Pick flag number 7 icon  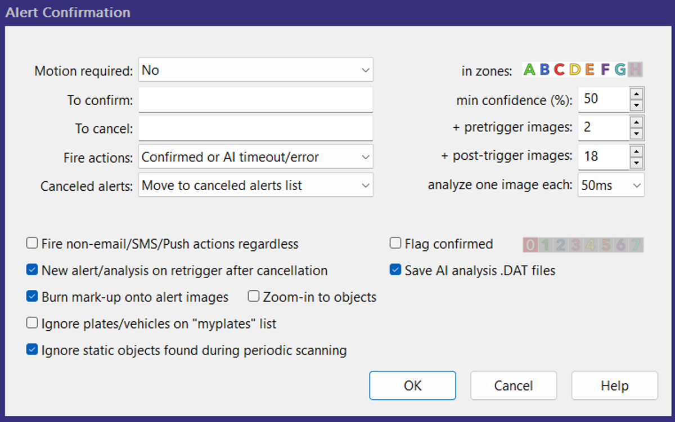tap(636, 245)
